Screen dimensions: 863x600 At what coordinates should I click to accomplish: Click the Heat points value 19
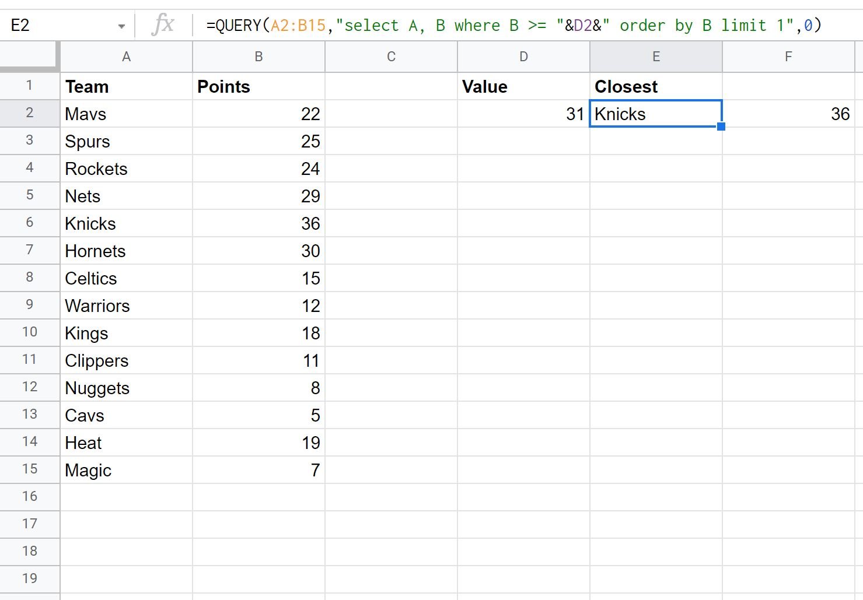click(258, 443)
